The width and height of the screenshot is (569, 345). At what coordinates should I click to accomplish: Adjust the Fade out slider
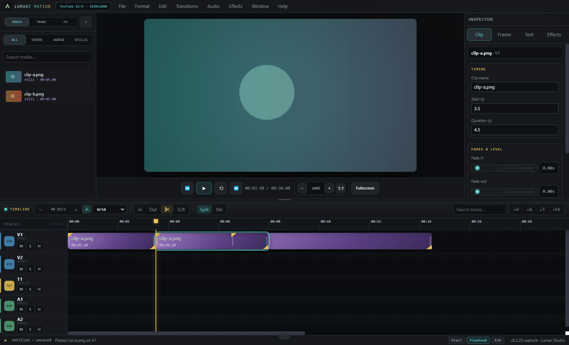click(x=504, y=192)
